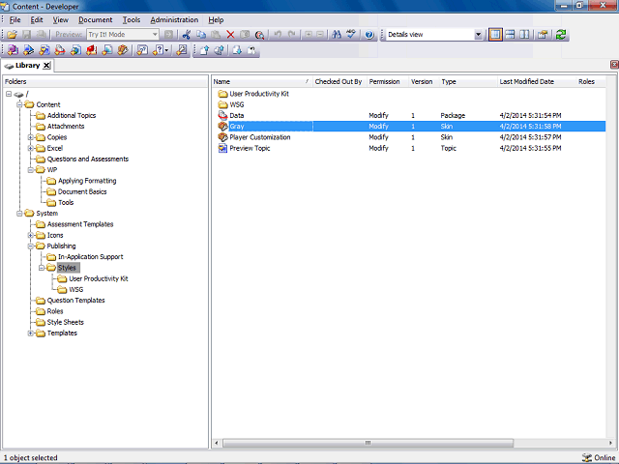Open Help with the blue question icon
The width and height of the screenshot is (619, 464).
(369, 35)
